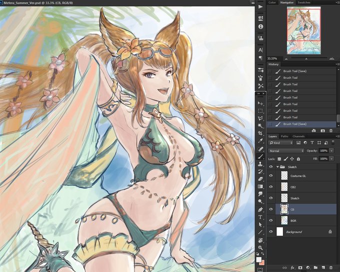Add a layer style with fx
The height and width of the screenshot is (272, 340).
coord(292,267)
